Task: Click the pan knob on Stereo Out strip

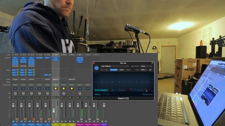Action: 80,93
